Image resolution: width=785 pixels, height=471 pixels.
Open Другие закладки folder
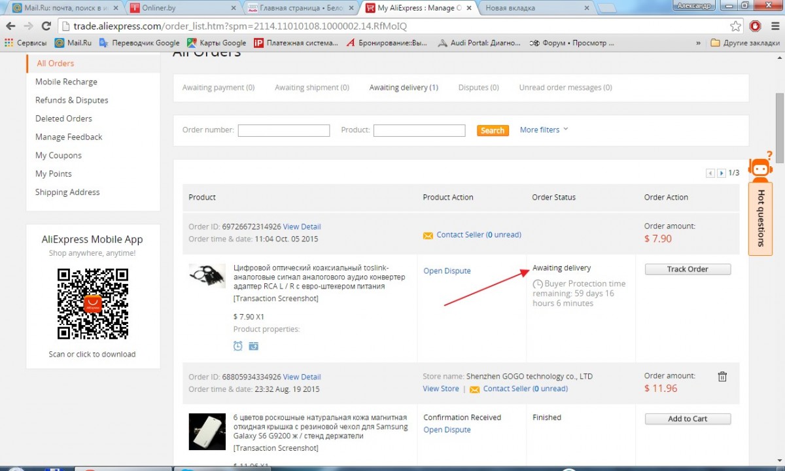coord(745,43)
